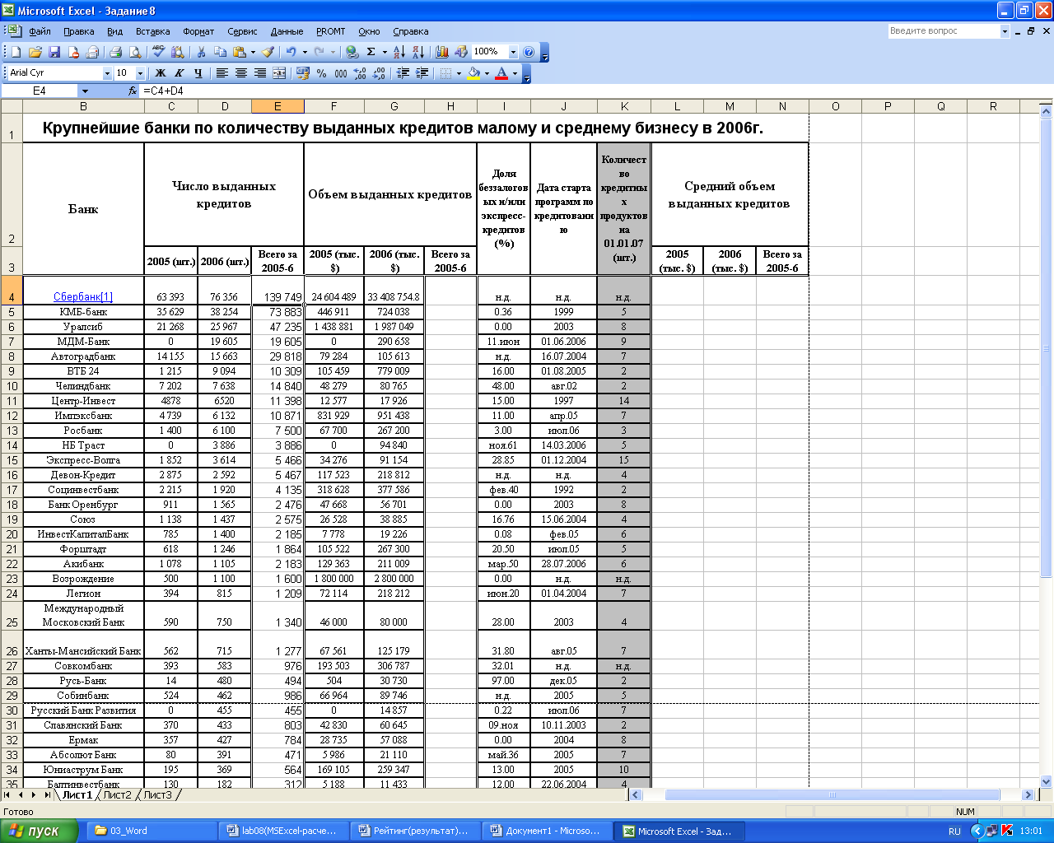Image resolution: width=1054 pixels, height=843 pixels.
Task: Select row header 15
Action: (12, 460)
